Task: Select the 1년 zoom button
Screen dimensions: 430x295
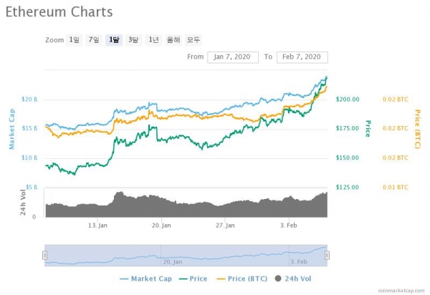Action: 153,40
